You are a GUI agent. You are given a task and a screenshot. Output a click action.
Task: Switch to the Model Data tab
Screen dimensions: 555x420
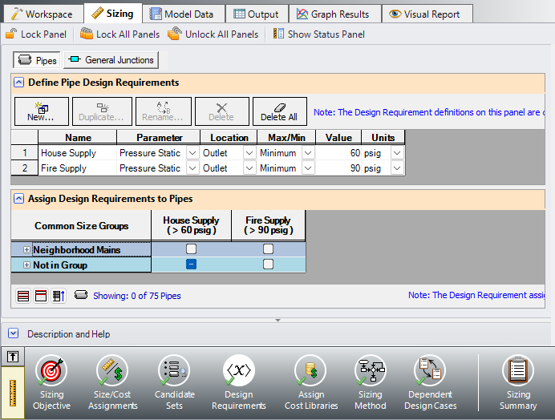coord(182,14)
